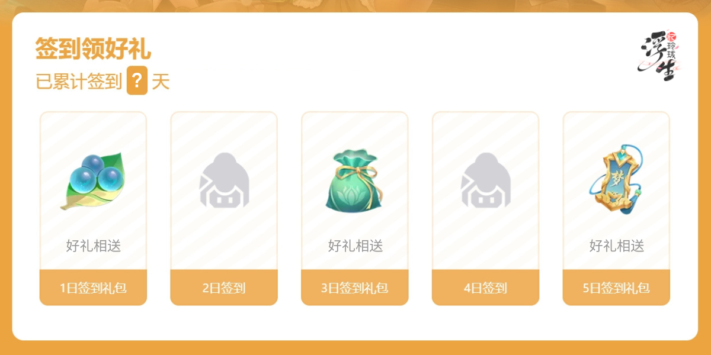Claim the 3日签到礼包 button
Screen dimensions: 711x355
[x=355, y=288]
